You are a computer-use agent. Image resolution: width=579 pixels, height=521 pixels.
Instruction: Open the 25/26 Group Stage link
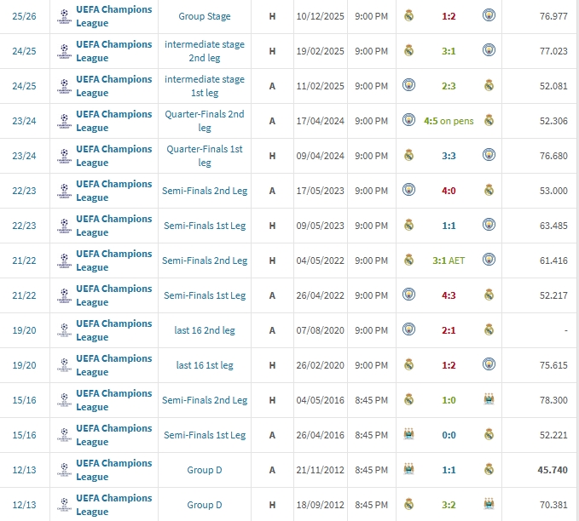[x=205, y=16]
